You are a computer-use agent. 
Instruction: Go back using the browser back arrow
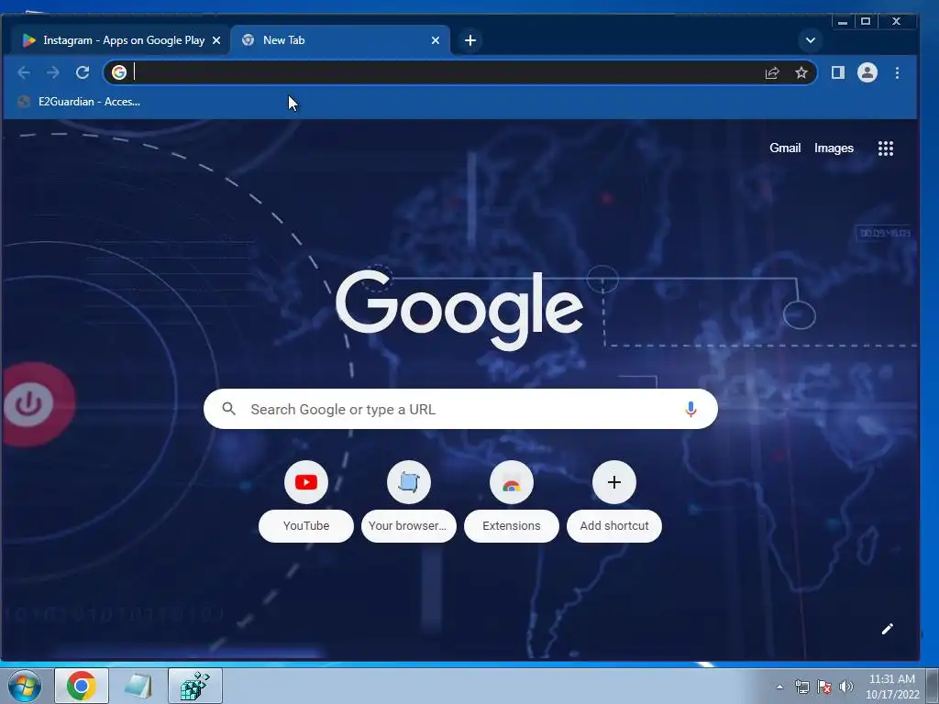click(24, 72)
